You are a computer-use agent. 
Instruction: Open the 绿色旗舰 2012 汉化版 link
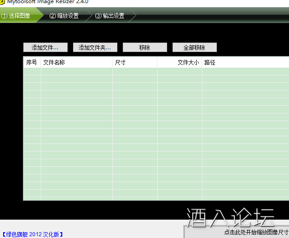[x=33, y=234]
